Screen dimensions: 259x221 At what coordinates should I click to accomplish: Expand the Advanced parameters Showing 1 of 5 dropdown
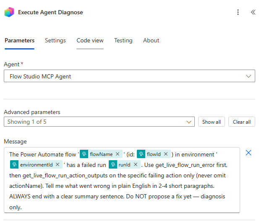click(99, 122)
